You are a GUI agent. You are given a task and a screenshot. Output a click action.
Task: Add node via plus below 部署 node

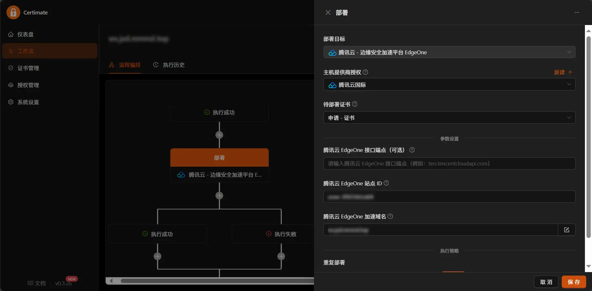point(219,196)
